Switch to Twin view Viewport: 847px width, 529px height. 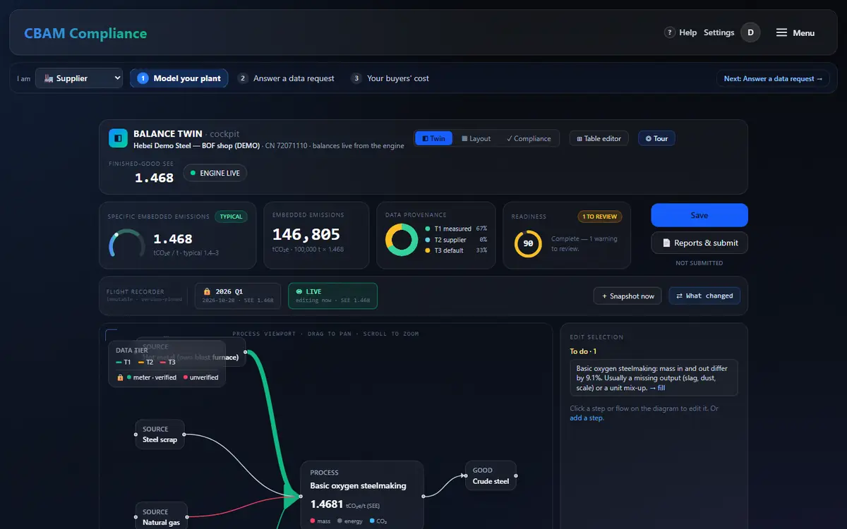[x=433, y=138]
